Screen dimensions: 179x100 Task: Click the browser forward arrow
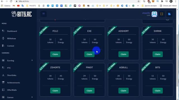click(x=6, y=1)
